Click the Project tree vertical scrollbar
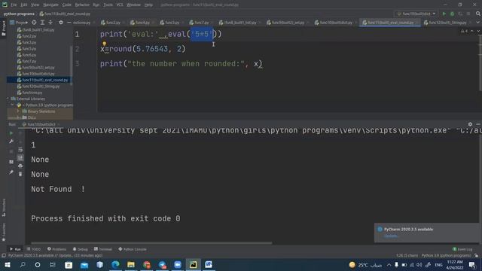Image resolution: width=482 pixels, height=271 pixels. pyautogui.click(x=72, y=65)
